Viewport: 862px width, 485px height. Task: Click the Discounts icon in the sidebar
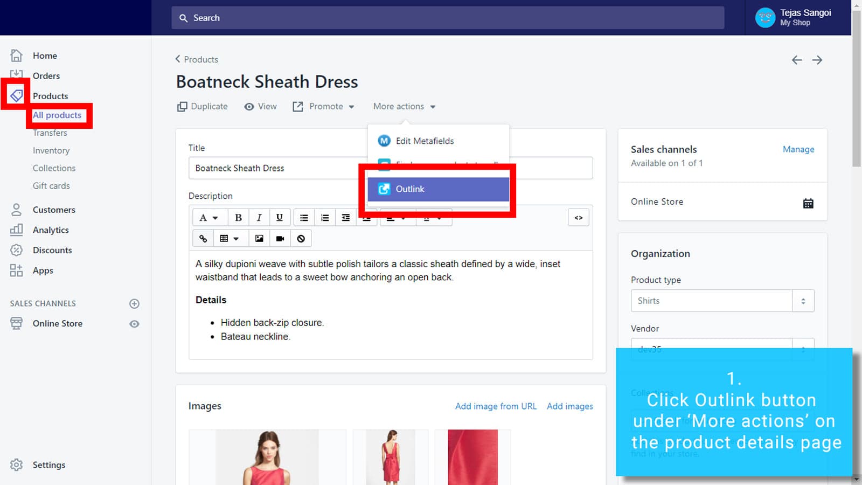pos(16,250)
